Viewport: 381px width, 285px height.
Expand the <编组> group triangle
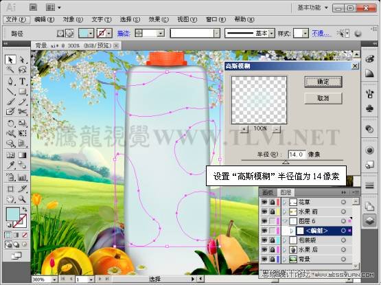[292, 231]
